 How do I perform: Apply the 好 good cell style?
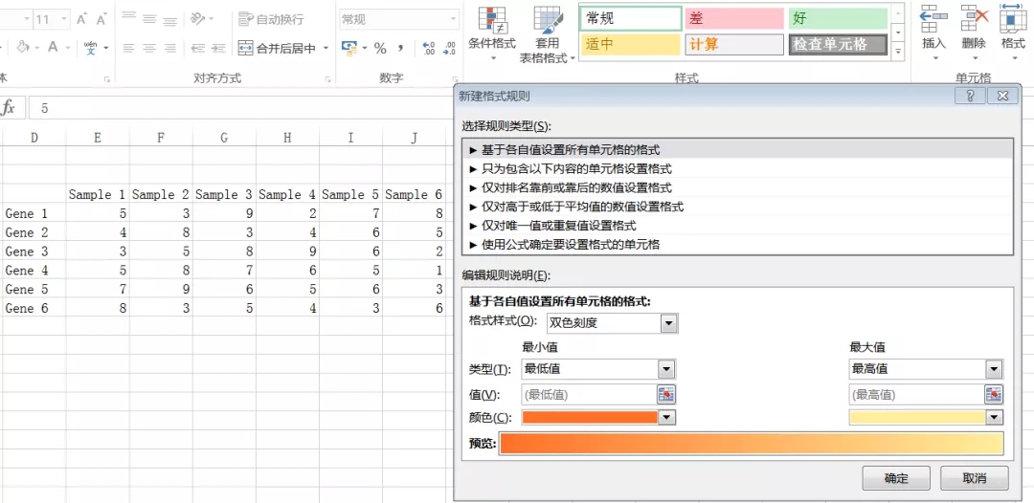coord(838,18)
